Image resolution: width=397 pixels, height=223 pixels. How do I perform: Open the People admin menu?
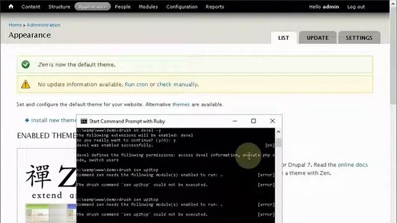click(123, 7)
